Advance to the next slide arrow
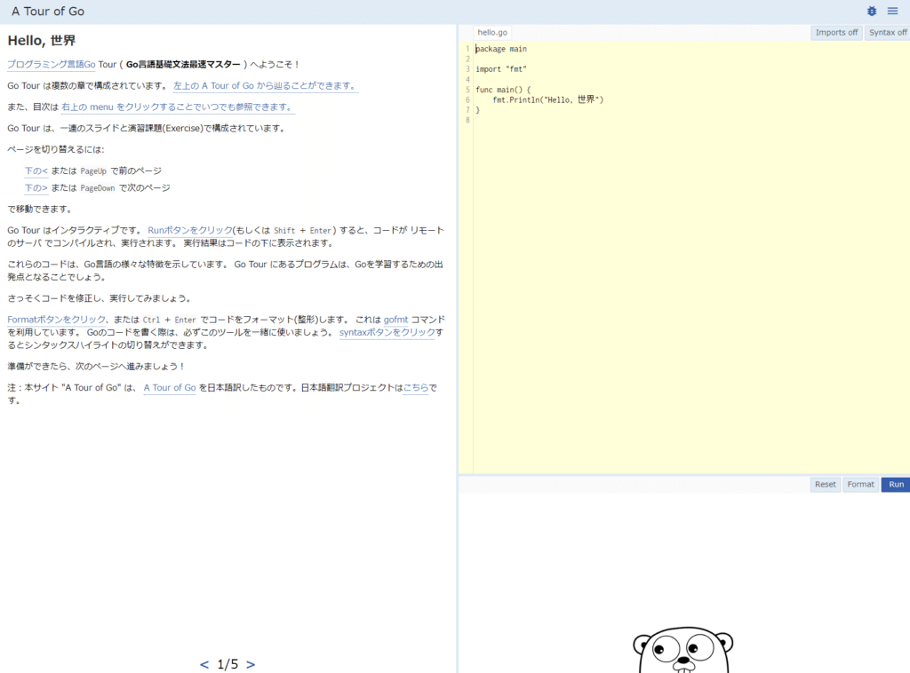 click(x=250, y=663)
